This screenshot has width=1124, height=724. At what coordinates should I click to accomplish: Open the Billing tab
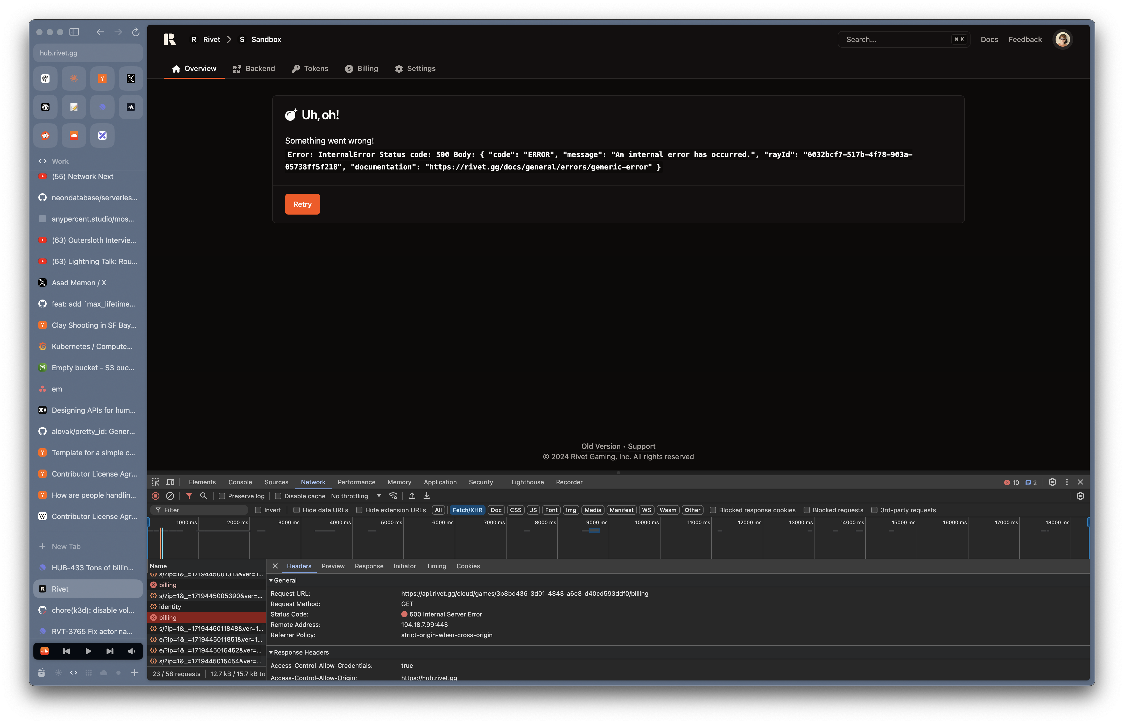pos(362,69)
